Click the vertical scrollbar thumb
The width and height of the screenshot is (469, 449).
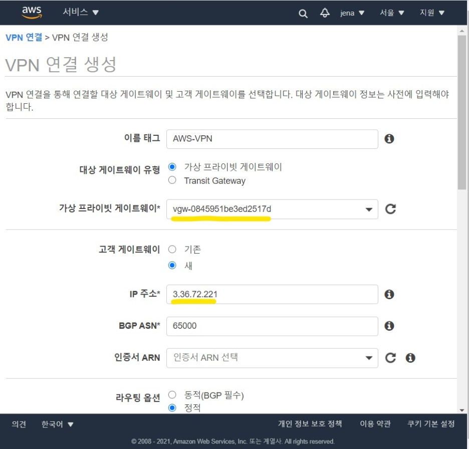(x=462, y=112)
